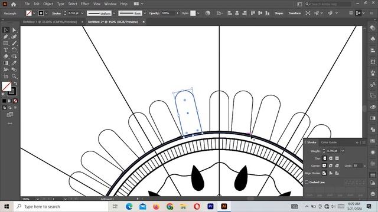Open the Basic brush definition dropdown

coord(145,13)
